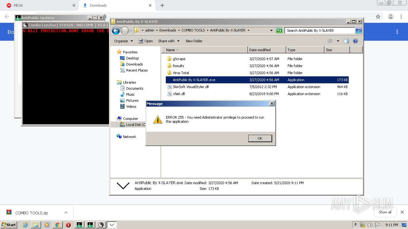Bookmark this page with the star icon

coord(378,17)
